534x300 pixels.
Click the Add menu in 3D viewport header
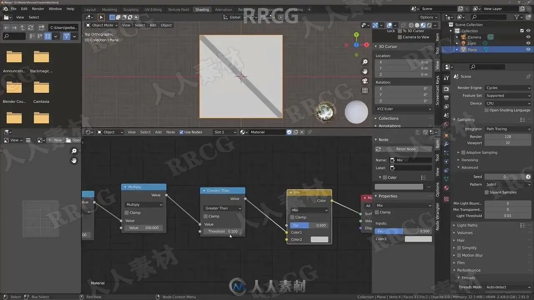pyautogui.click(x=153, y=25)
